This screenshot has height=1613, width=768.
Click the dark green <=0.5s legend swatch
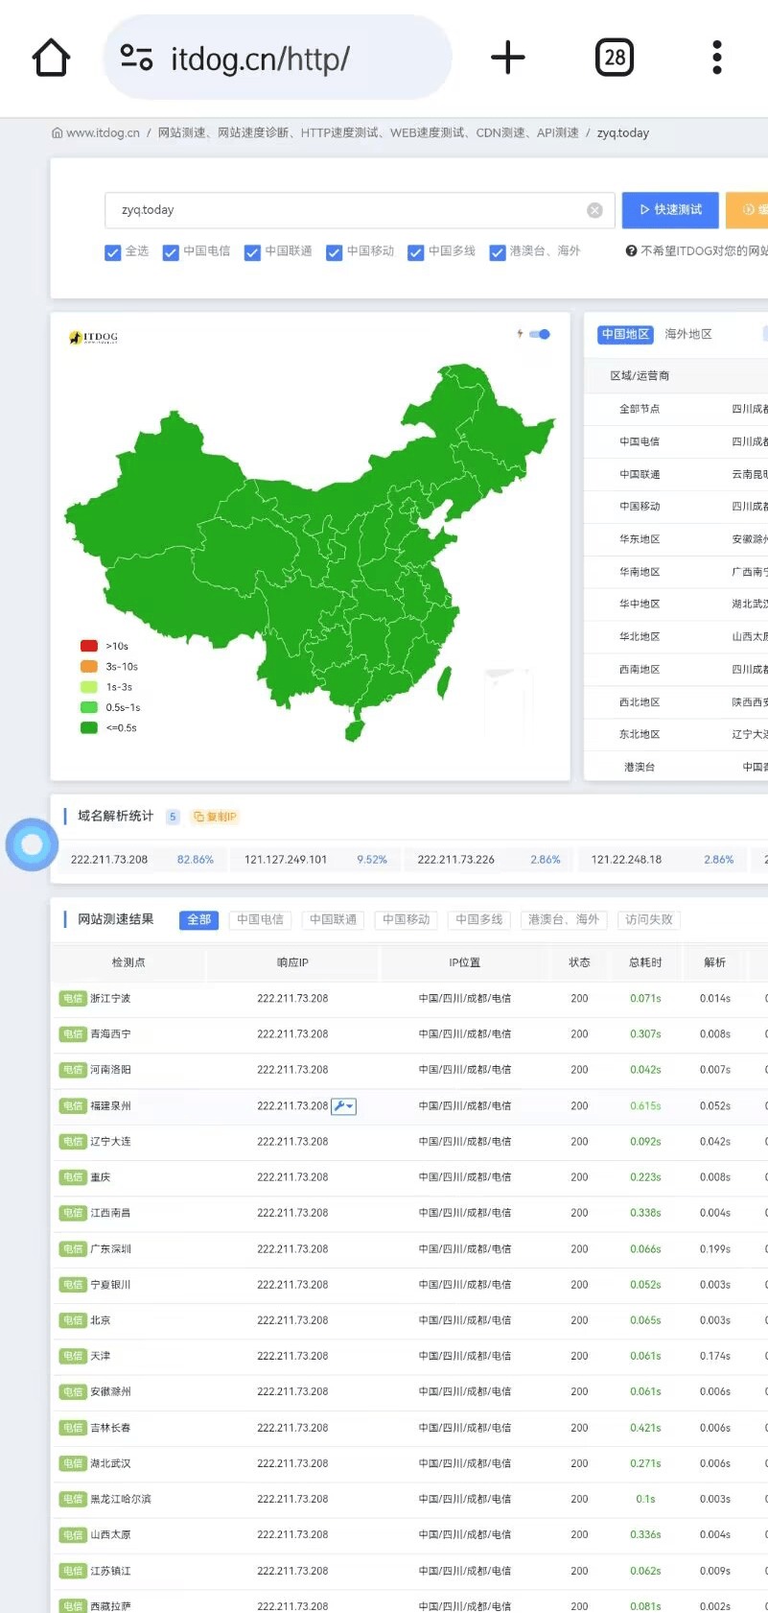pyautogui.click(x=89, y=727)
